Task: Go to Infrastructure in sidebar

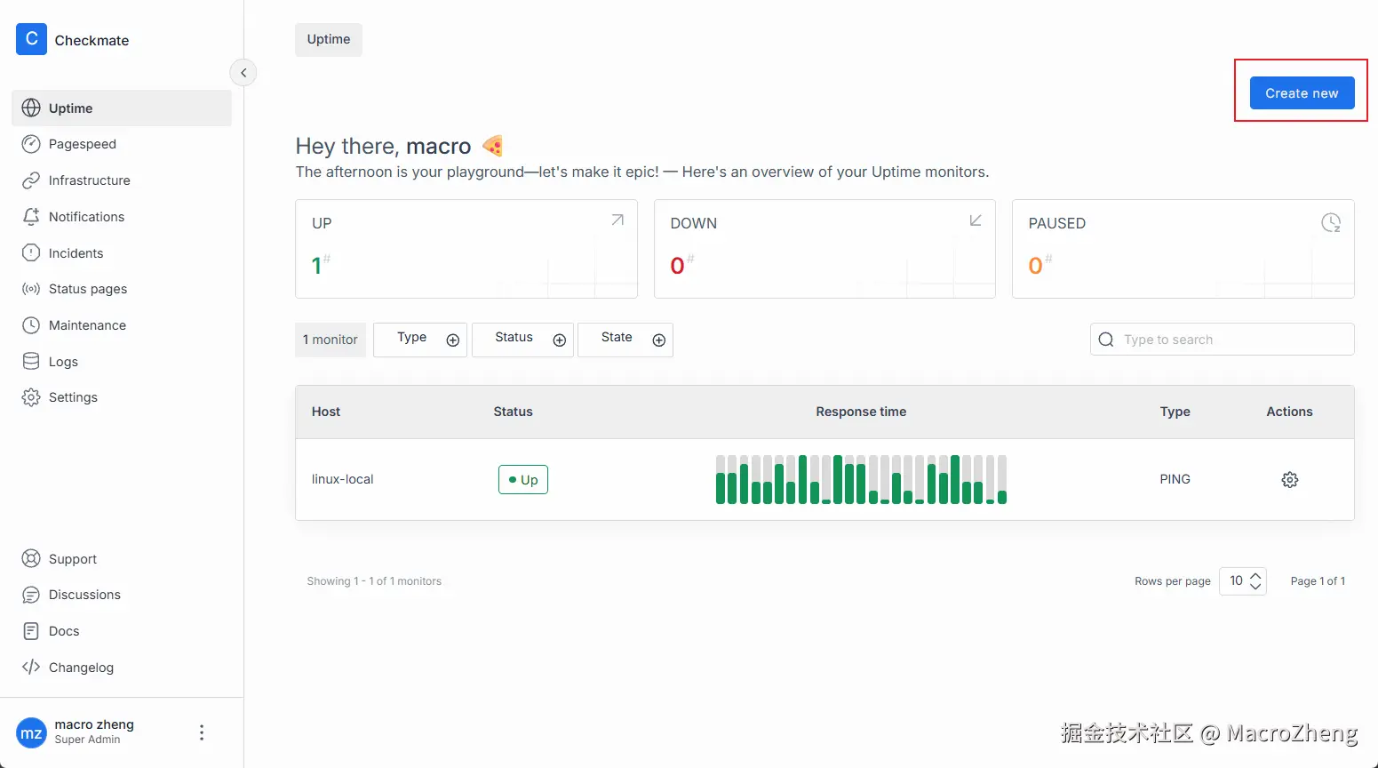Action: 89,180
